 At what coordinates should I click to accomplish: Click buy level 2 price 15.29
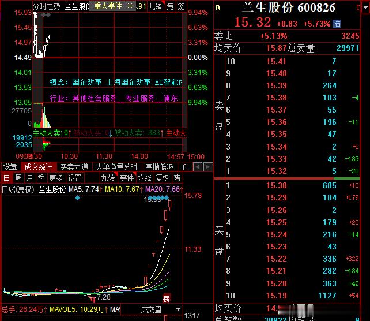[x=276, y=197]
